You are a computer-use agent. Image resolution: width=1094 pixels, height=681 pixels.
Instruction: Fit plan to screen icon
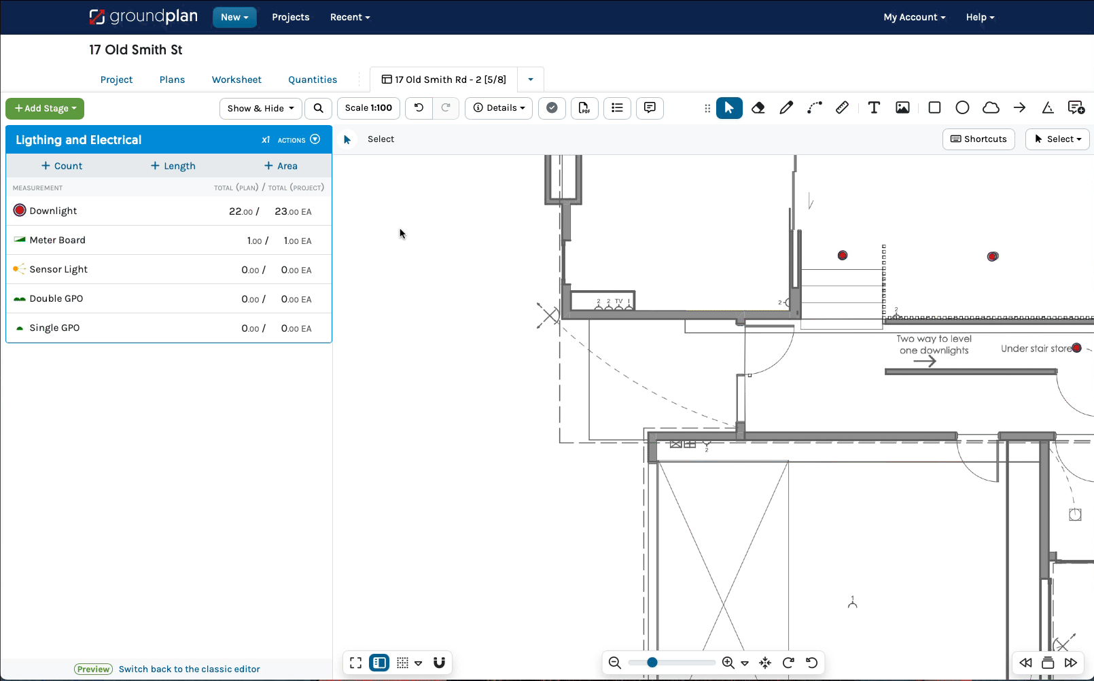click(765, 663)
